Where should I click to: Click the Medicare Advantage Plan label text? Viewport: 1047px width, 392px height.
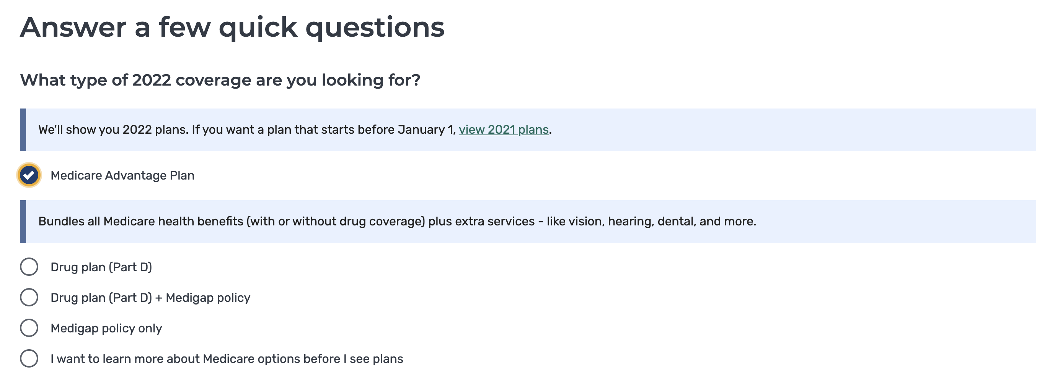122,175
